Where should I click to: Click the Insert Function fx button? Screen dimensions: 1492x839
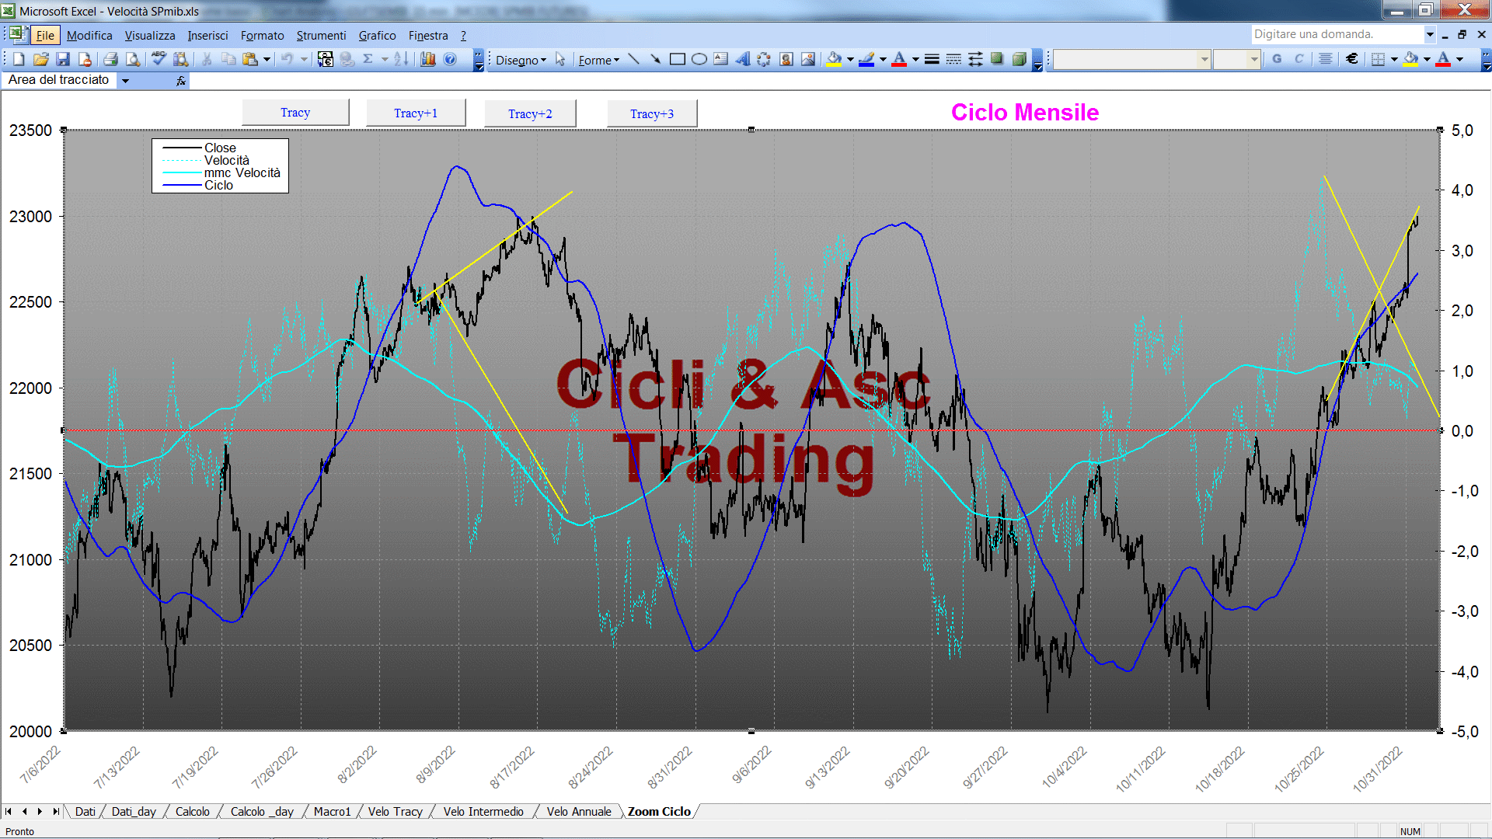(x=181, y=81)
